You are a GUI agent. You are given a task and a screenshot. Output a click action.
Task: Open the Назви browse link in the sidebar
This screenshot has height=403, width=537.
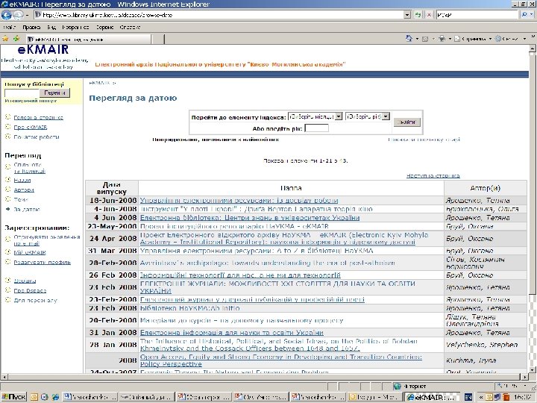coord(22,180)
